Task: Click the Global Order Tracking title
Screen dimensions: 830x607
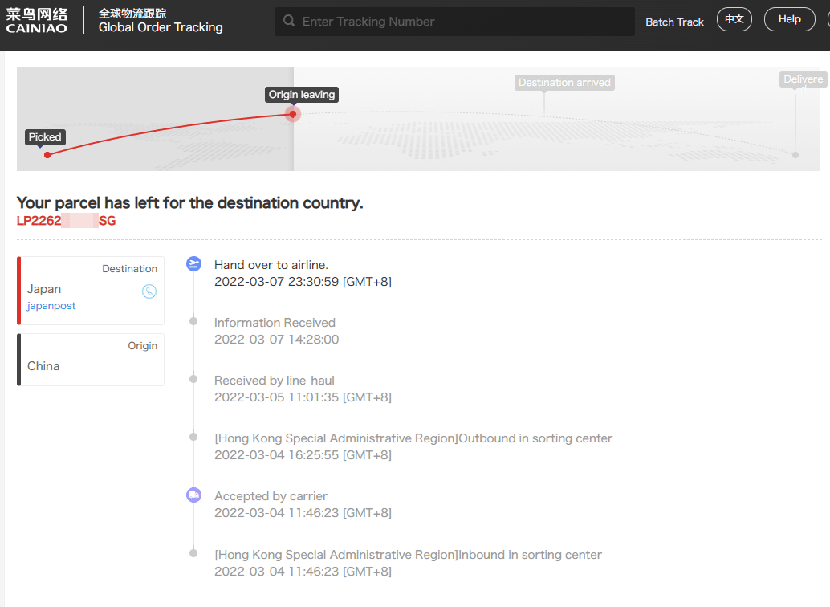Action: [161, 27]
